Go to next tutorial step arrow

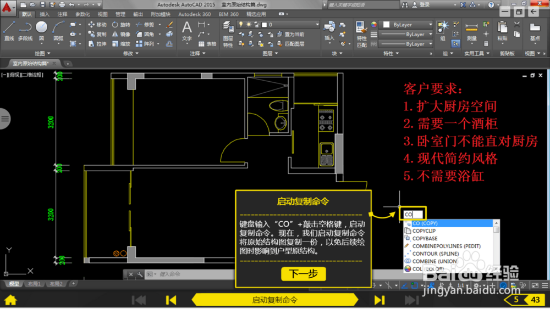click(380, 300)
